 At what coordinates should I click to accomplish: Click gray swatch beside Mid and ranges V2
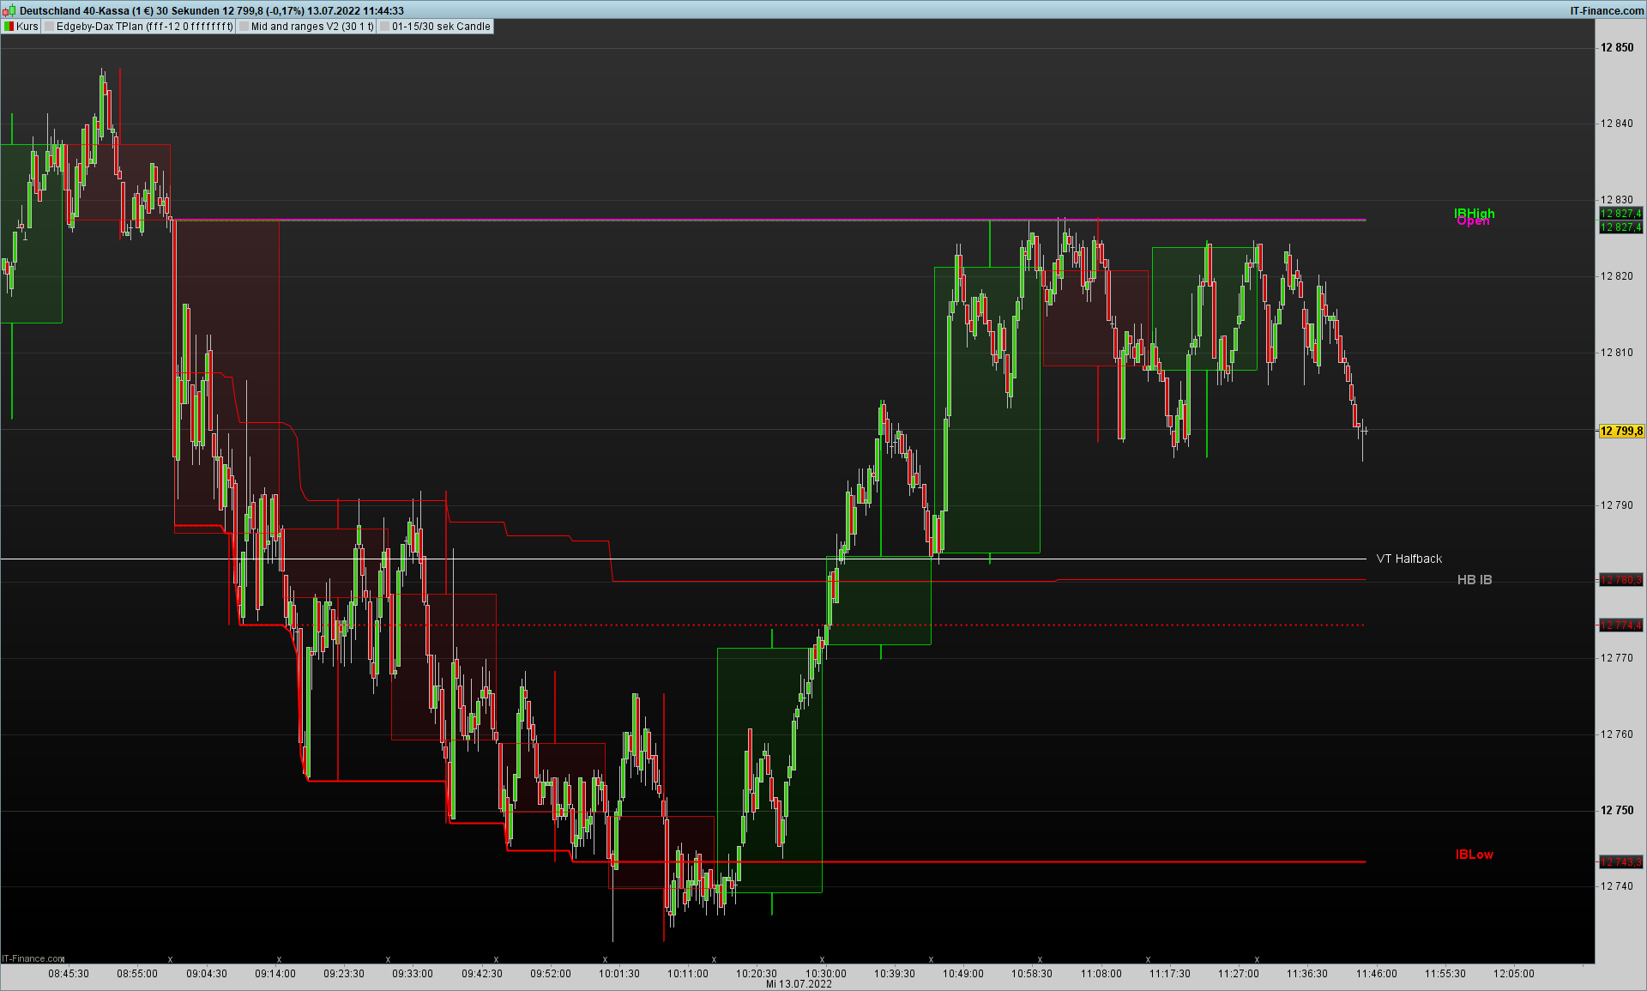(244, 27)
